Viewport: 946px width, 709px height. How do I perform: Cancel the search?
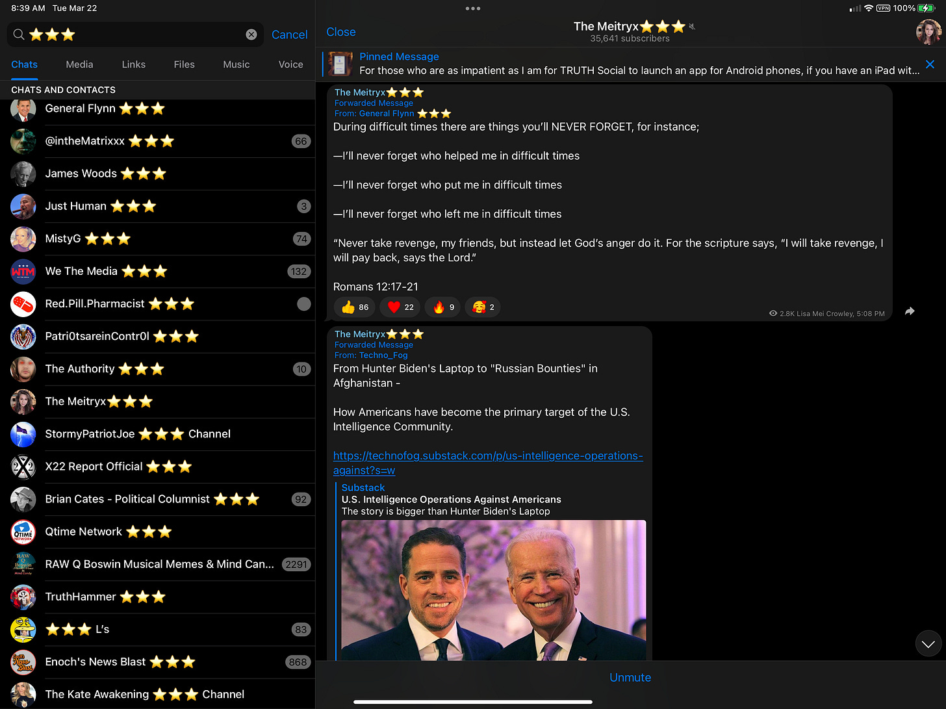(x=289, y=34)
